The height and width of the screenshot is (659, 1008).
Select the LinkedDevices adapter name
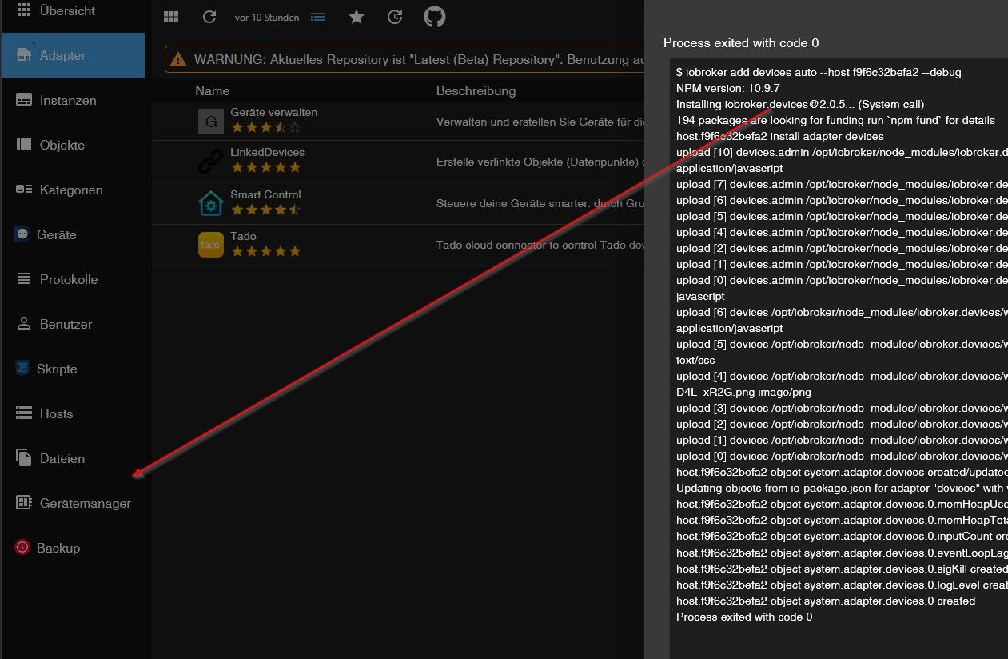pos(268,152)
